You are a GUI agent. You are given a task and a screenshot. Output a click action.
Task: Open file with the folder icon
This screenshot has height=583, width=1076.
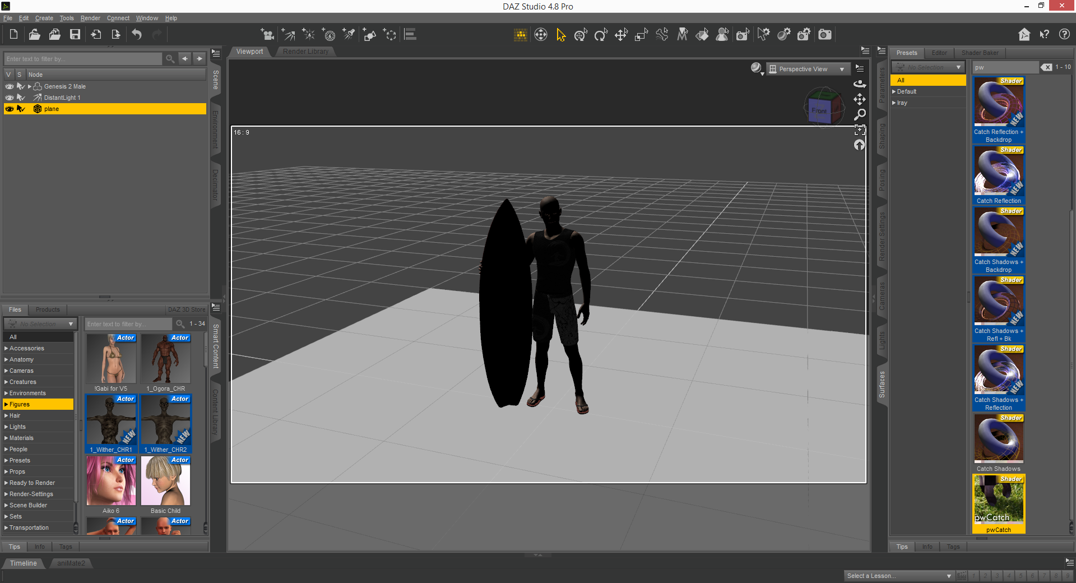point(34,35)
